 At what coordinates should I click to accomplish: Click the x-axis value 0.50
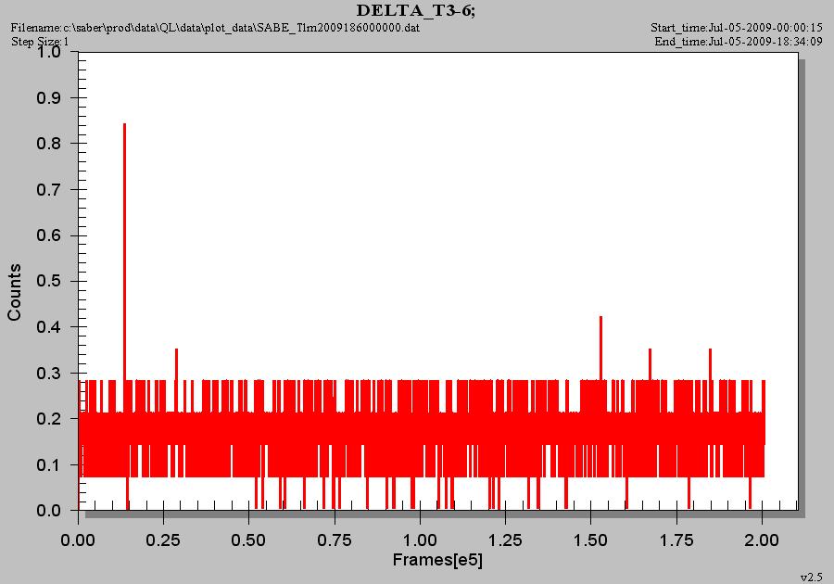[248, 540]
